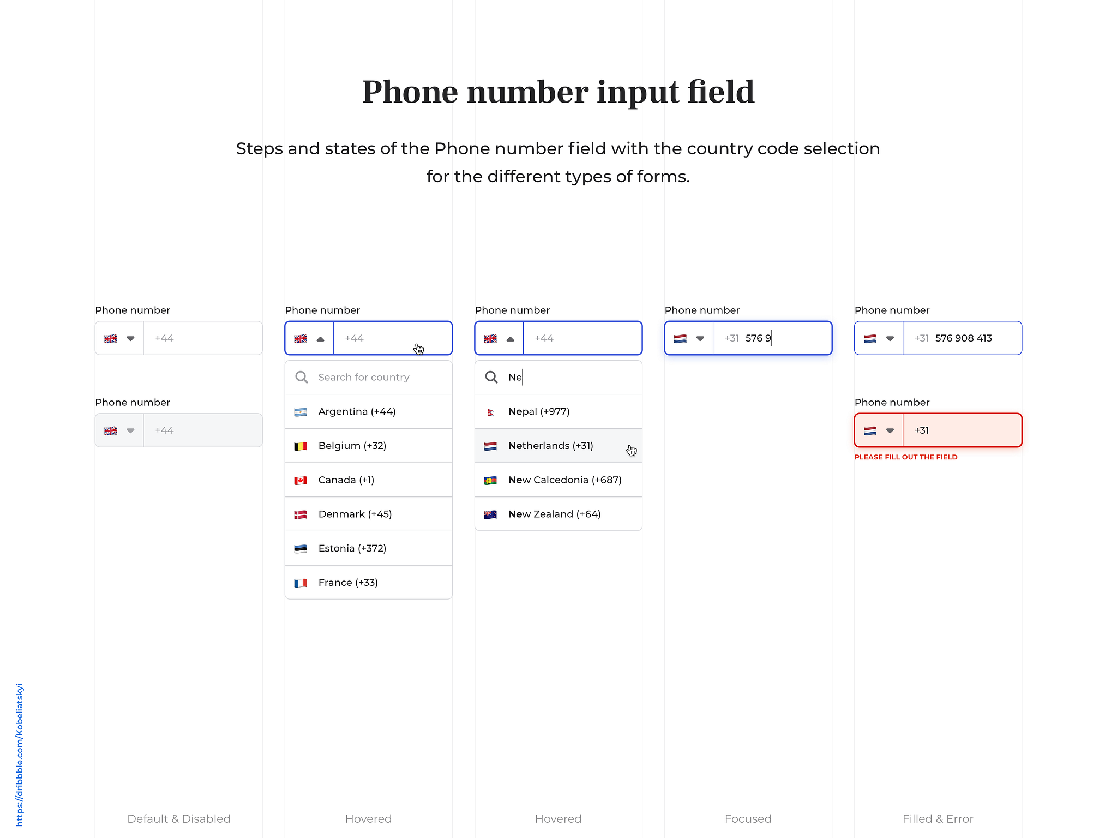Select Canada (+1) from the list
Screen dimensions: 1117x838
[x=369, y=480]
